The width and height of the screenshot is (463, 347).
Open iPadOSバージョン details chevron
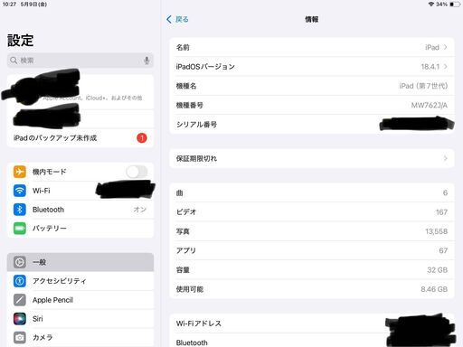point(445,67)
